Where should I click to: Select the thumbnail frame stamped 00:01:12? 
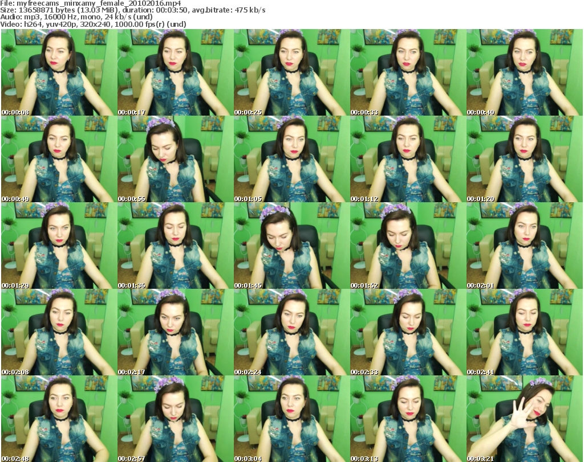[408, 159]
